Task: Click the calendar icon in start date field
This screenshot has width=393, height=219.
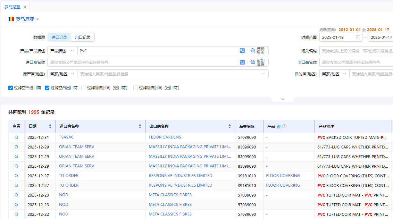Action: pyautogui.click(x=358, y=37)
